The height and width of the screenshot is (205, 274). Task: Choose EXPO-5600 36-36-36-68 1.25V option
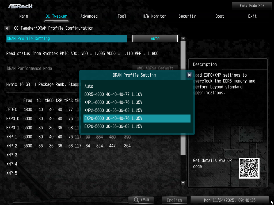[113, 127]
